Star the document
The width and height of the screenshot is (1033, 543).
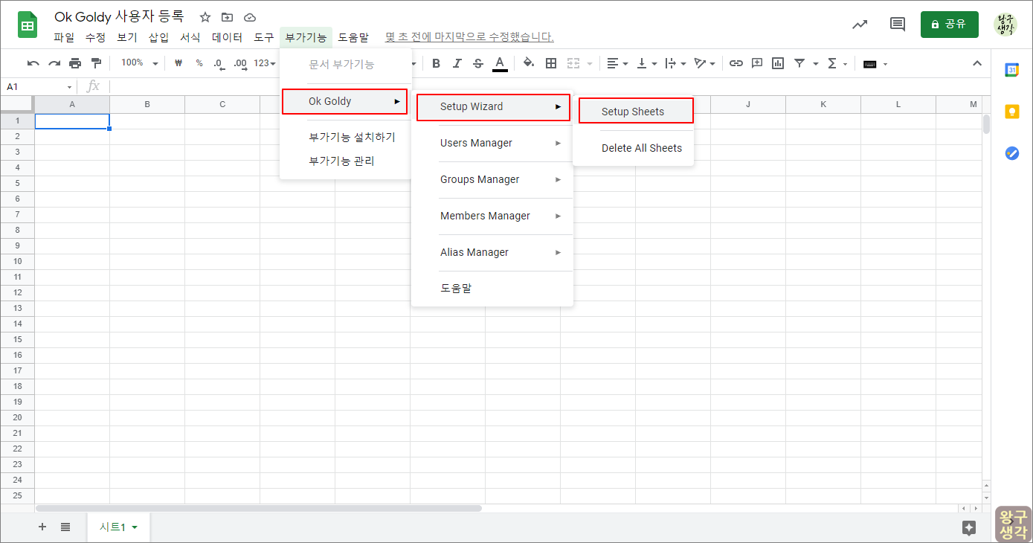(205, 17)
